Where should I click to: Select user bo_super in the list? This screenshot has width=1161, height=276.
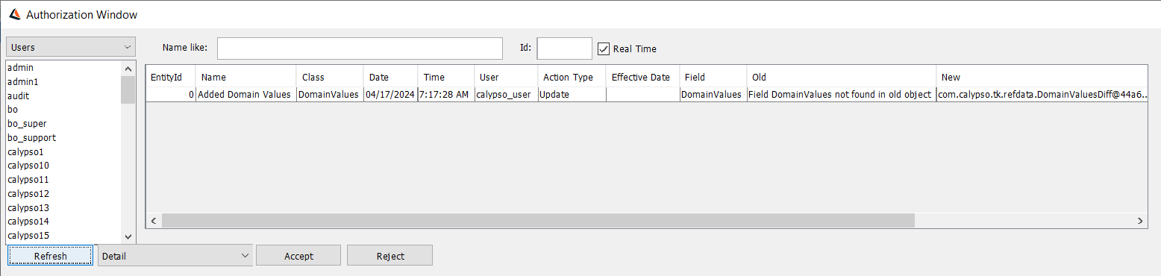63,124
